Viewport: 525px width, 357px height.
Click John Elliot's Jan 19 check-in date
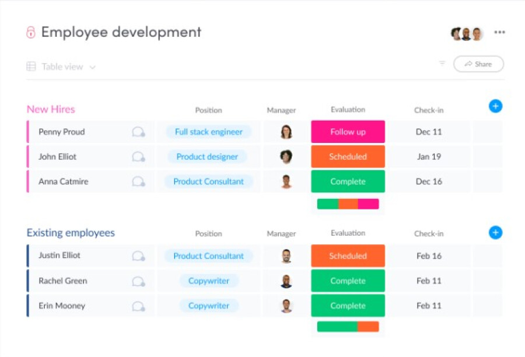point(429,157)
